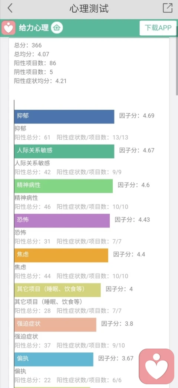
Task: Tap the 总分：366 line
Action: point(28,45)
